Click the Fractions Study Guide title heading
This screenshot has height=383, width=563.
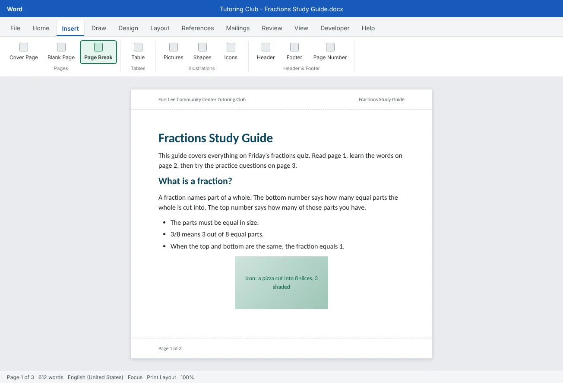coord(215,138)
